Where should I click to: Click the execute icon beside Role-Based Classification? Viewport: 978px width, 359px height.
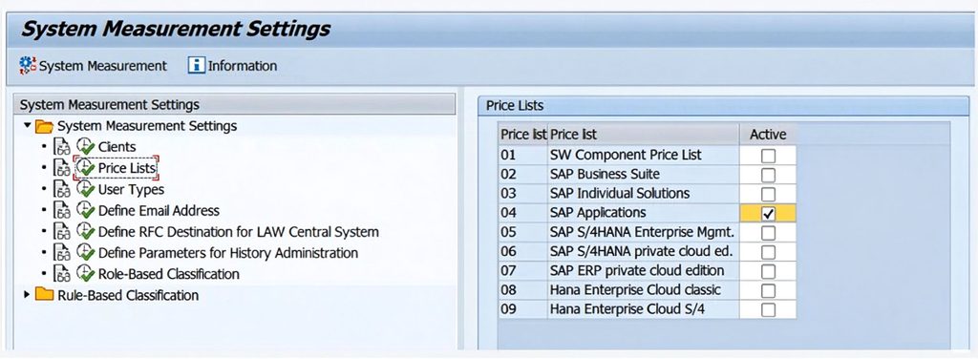click(x=85, y=274)
